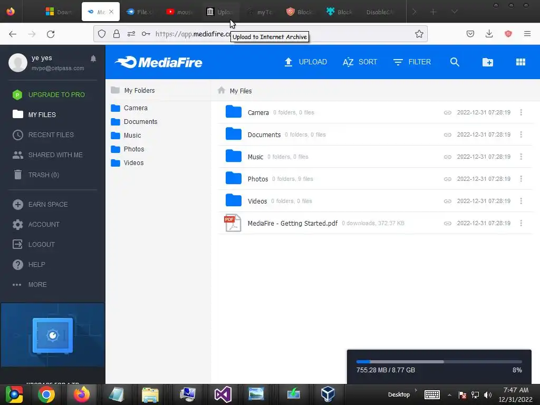
Task: Create a new folder with the folder-plus icon
Action: pyautogui.click(x=488, y=62)
